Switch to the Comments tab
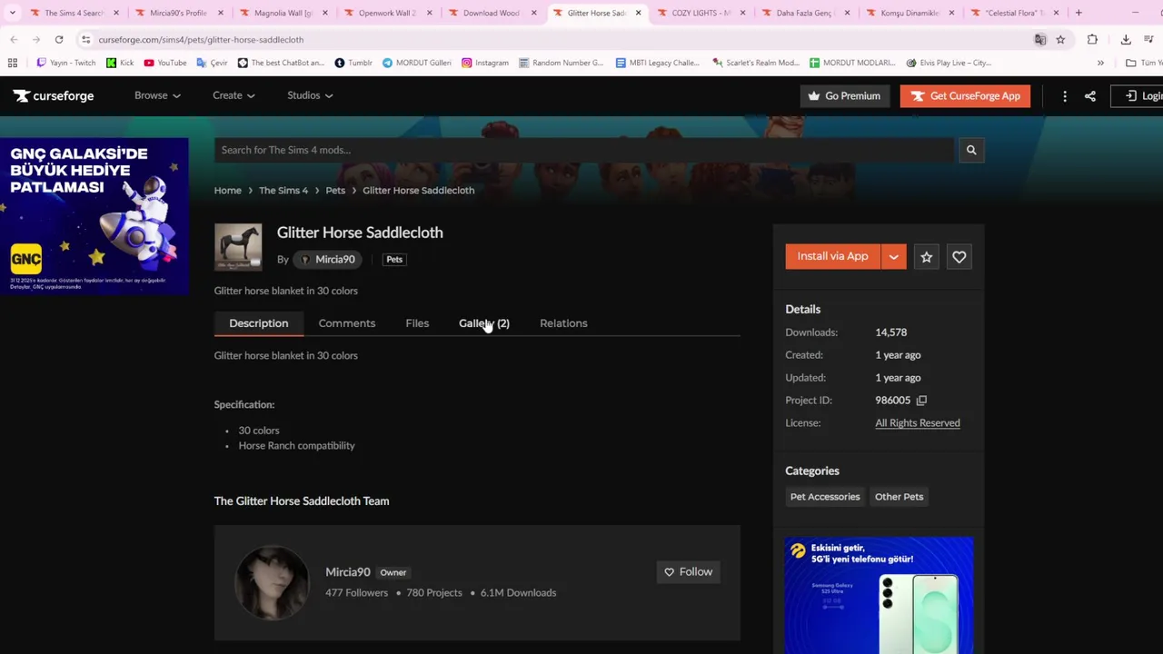Image resolution: width=1163 pixels, height=654 pixels. tap(346, 323)
